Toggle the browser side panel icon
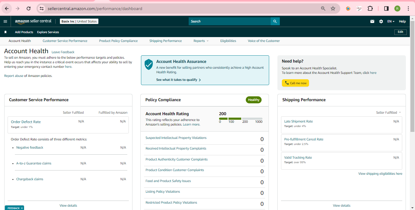415x210 pixels. pos(386,9)
